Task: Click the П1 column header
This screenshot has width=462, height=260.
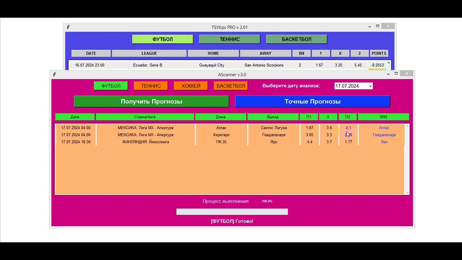Action: (309, 117)
